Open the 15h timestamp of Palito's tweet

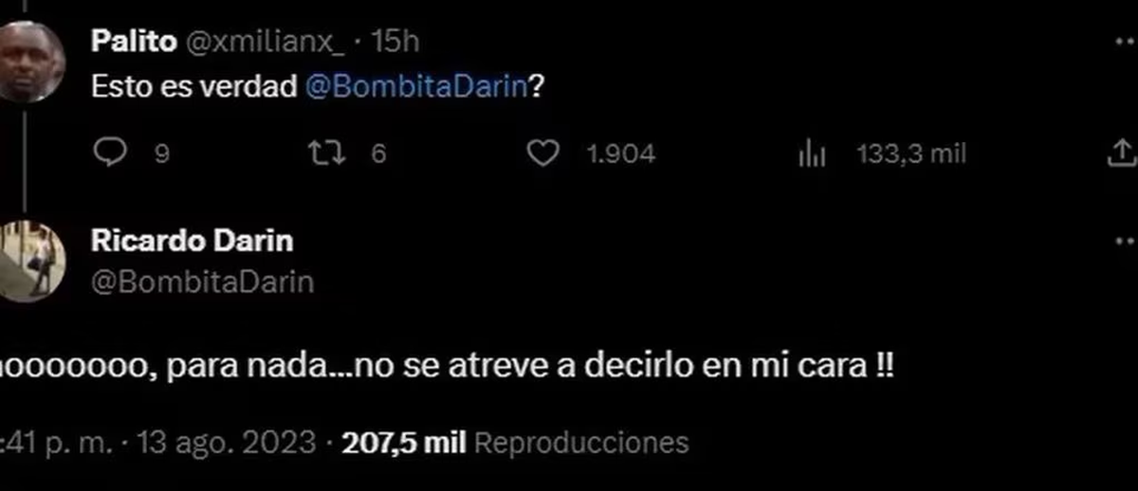395,43
